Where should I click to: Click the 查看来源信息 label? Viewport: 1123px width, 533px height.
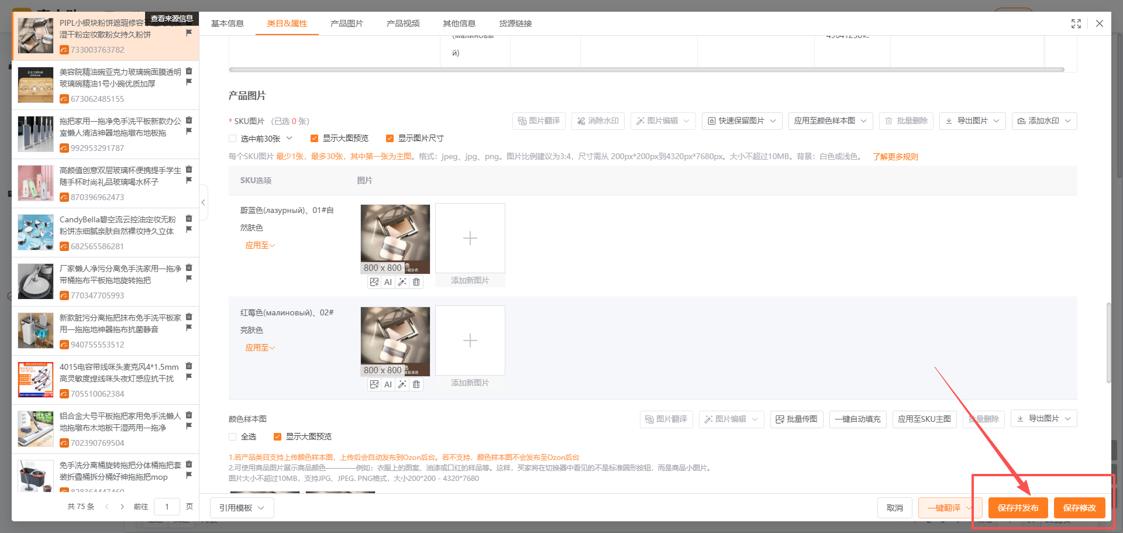tap(172, 19)
